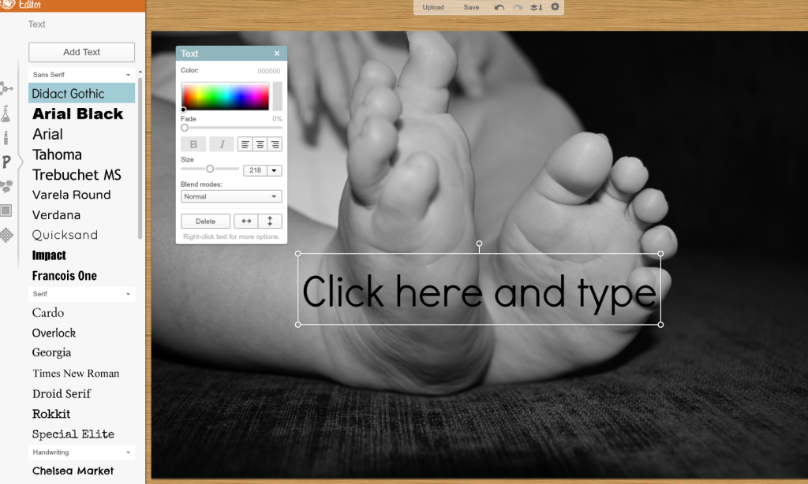Click the layers flatten icon
Image resolution: width=808 pixels, height=484 pixels.
point(536,7)
